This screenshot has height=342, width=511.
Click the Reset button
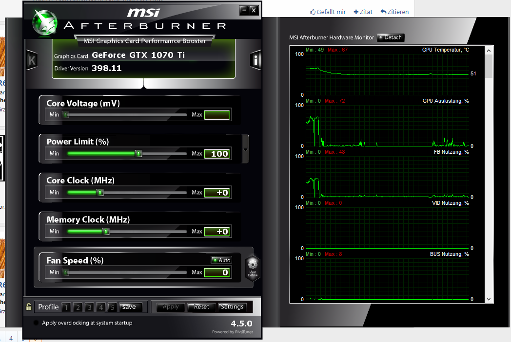click(x=201, y=307)
